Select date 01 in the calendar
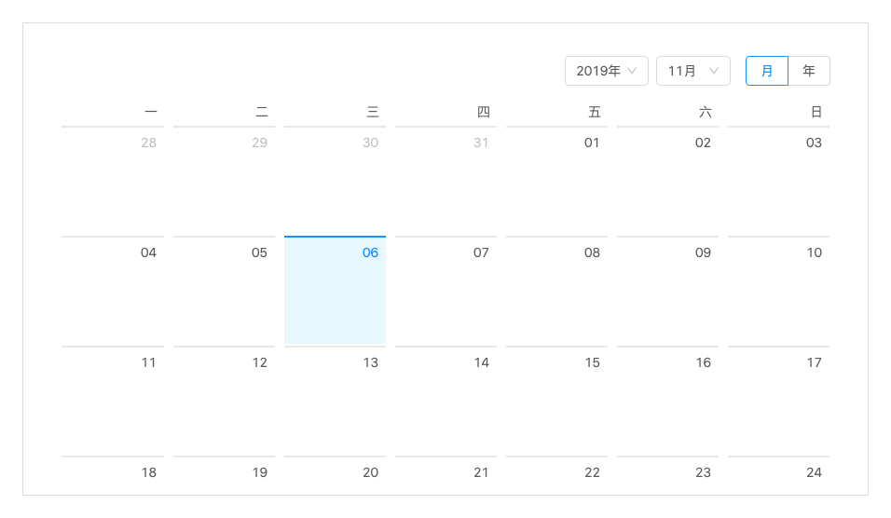The width and height of the screenshot is (891, 518). click(557, 180)
